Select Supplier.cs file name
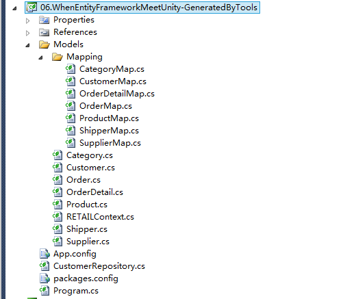The width and height of the screenshot is (343, 299). coord(88,242)
